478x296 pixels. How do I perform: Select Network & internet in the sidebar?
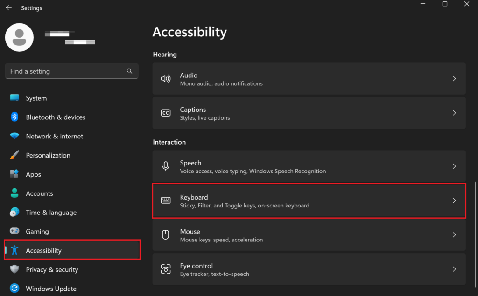55,136
